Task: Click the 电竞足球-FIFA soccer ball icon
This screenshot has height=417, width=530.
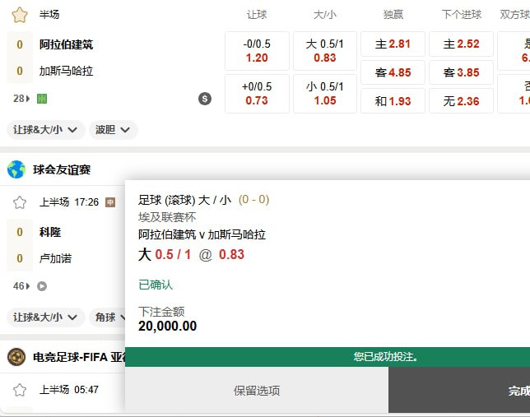Action: coord(16,357)
